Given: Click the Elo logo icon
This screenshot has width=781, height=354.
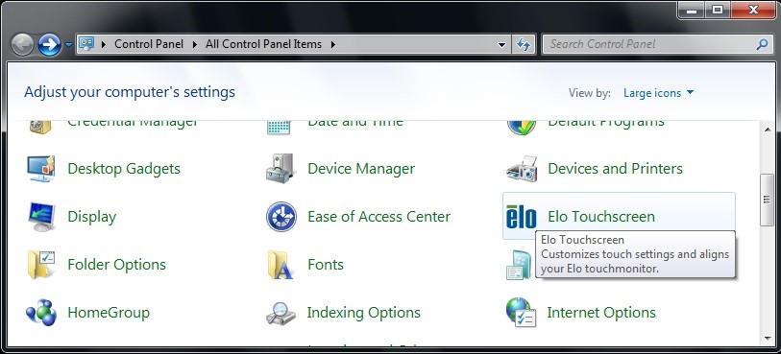Looking at the screenshot, I should 521,217.
